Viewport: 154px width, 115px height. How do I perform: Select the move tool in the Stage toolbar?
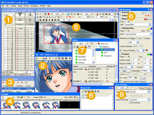(37, 17)
